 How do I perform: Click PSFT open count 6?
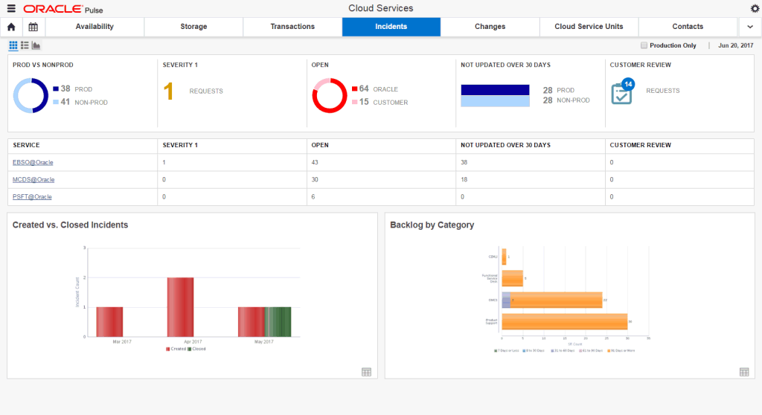(313, 197)
